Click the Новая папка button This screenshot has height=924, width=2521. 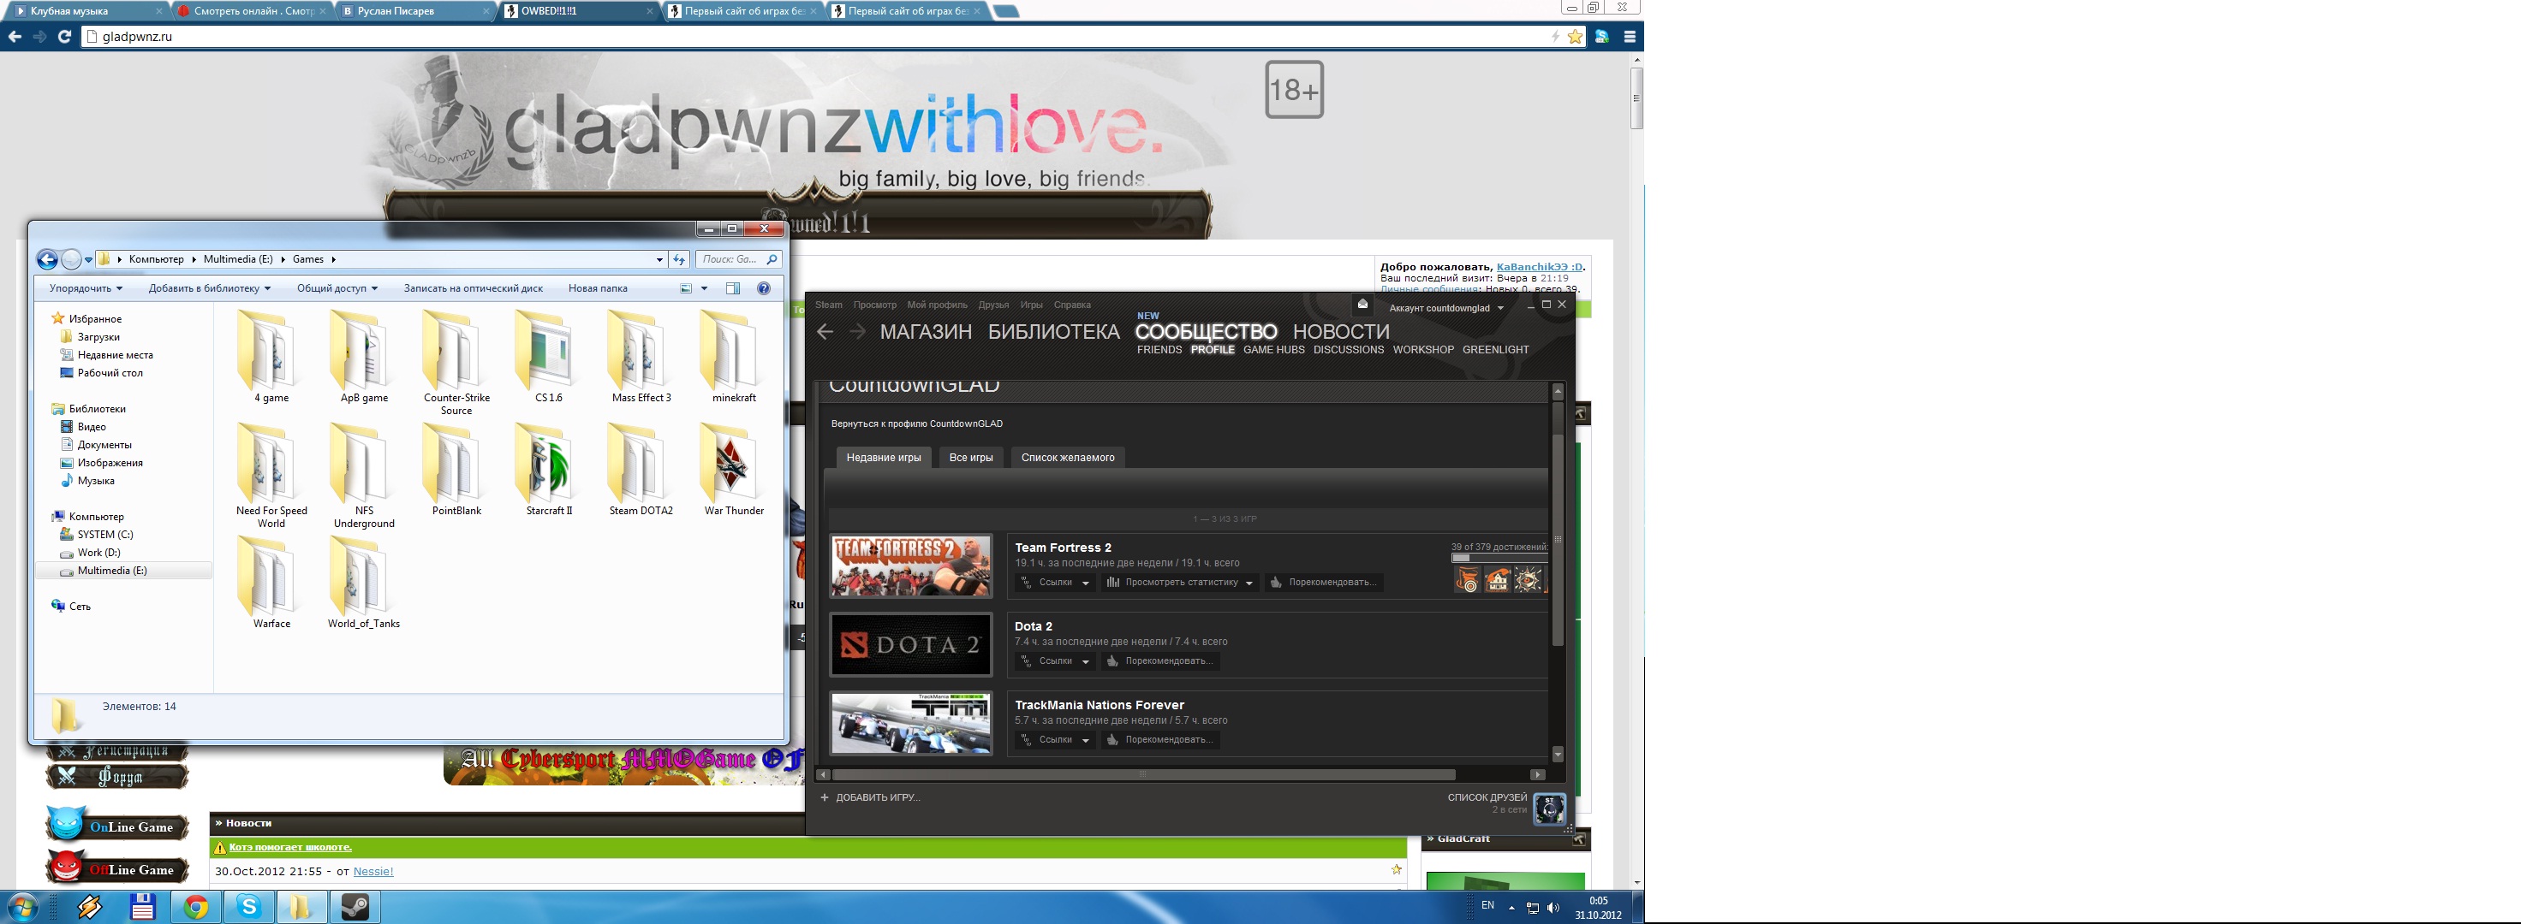click(x=597, y=288)
